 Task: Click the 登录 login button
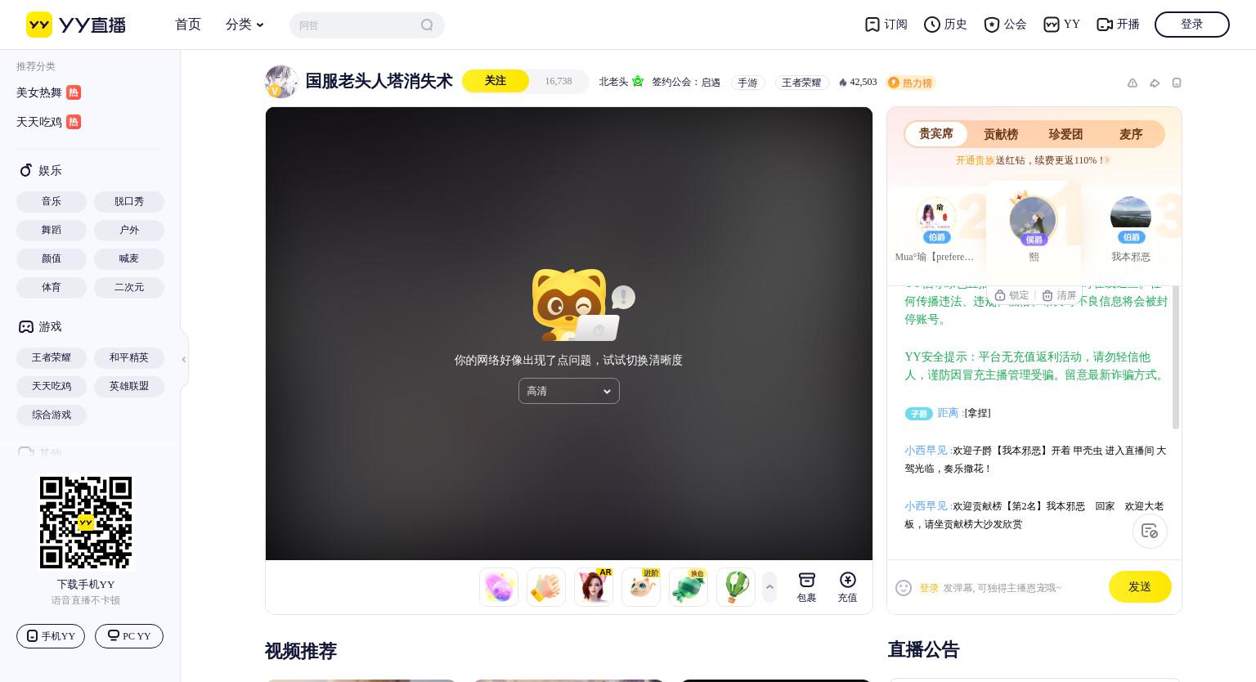(1192, 25)
